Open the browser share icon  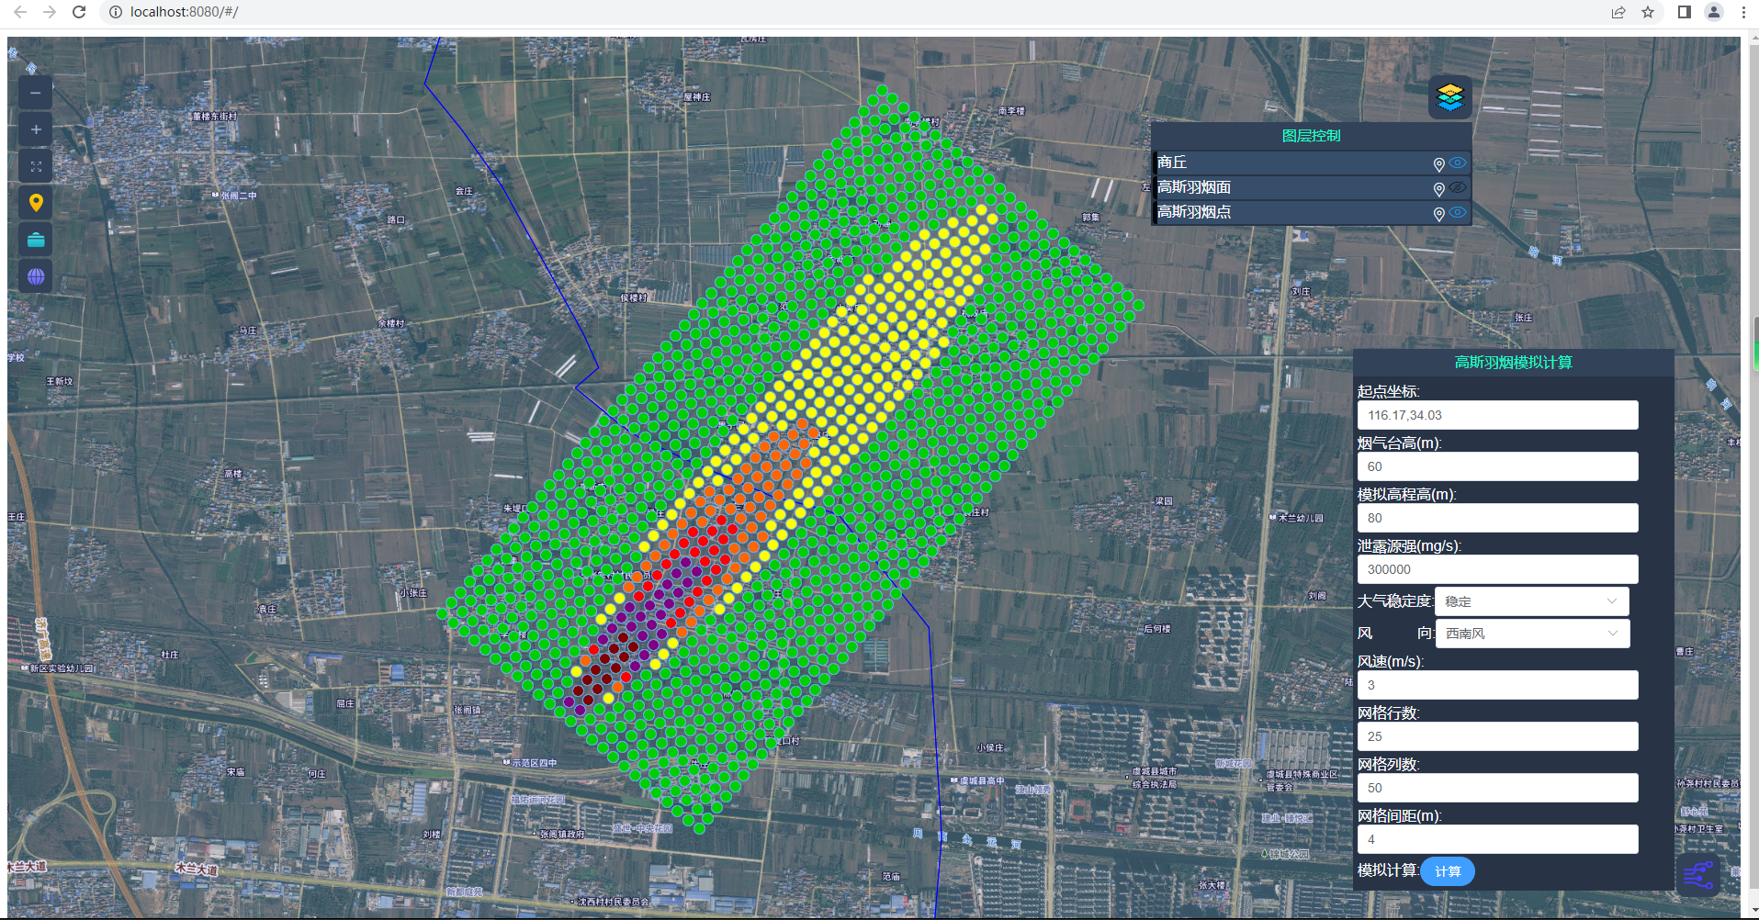point(1618,12)
